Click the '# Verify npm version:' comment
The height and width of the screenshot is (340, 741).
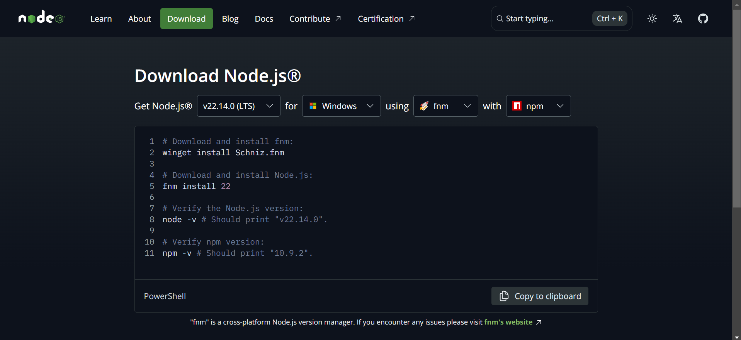pos(213,242)
